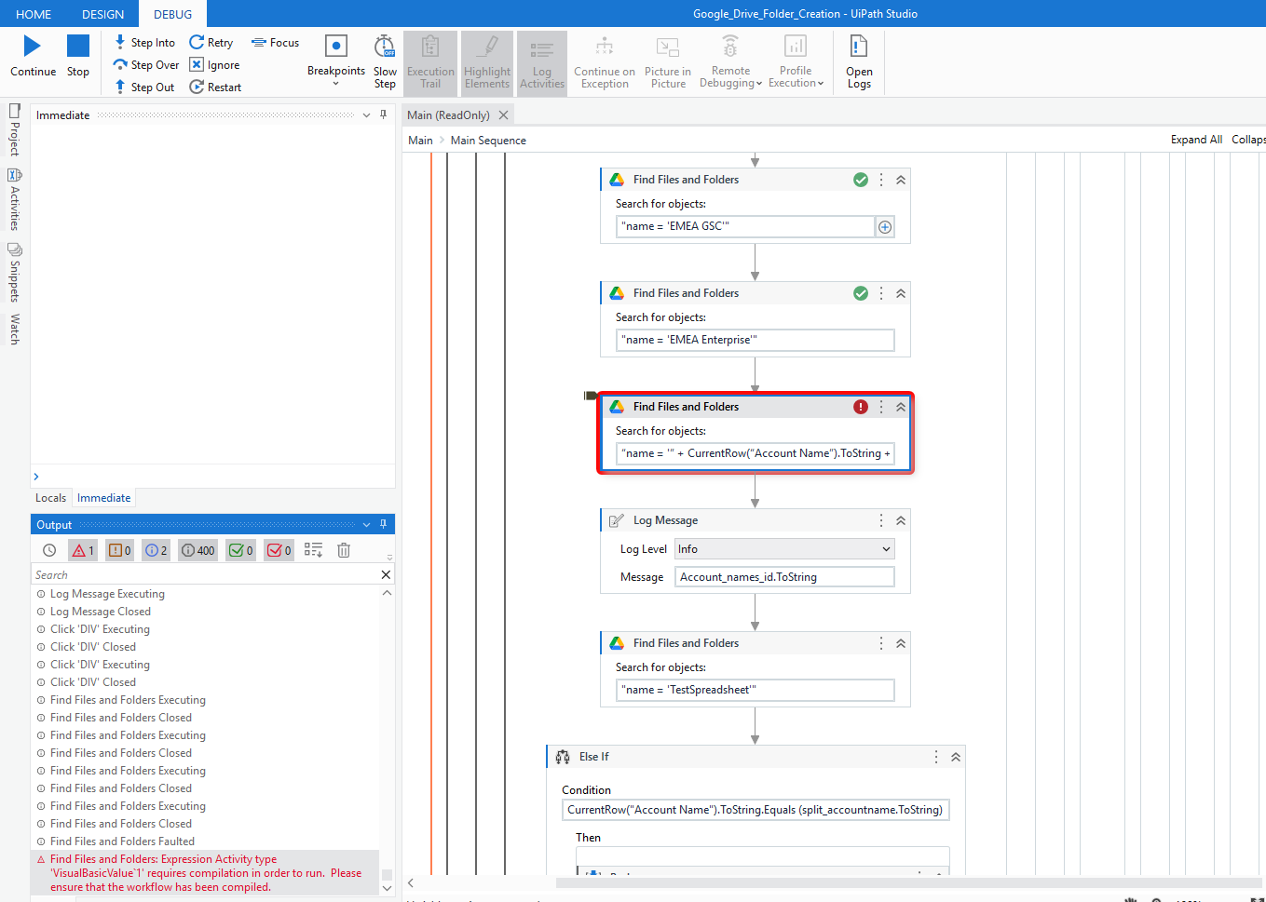Screen dimensions: 1266x902
Task: Click the Focus button
Action: tap(276, 43)
